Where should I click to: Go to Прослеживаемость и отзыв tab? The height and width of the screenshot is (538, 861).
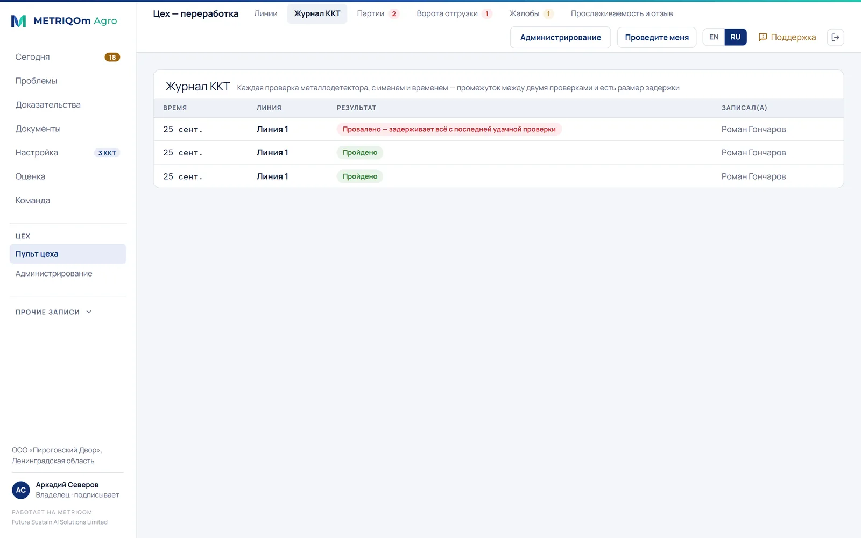622,13
